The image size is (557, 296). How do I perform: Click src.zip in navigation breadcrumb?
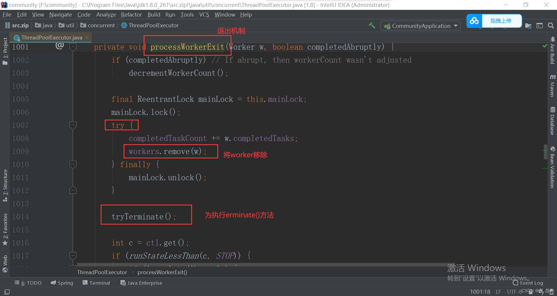[17, 26]
